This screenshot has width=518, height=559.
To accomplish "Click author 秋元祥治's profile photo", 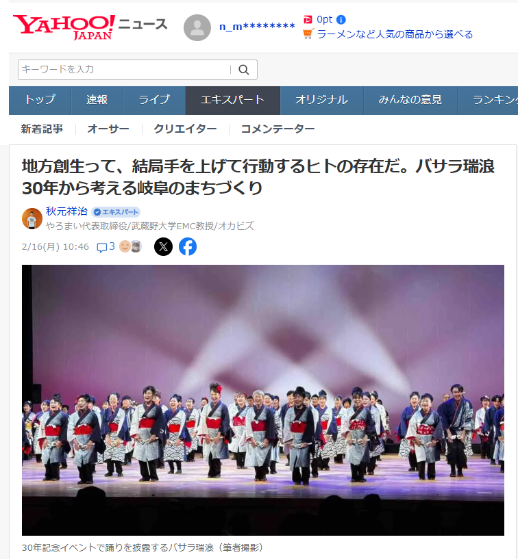I will [x=32, y=218].
